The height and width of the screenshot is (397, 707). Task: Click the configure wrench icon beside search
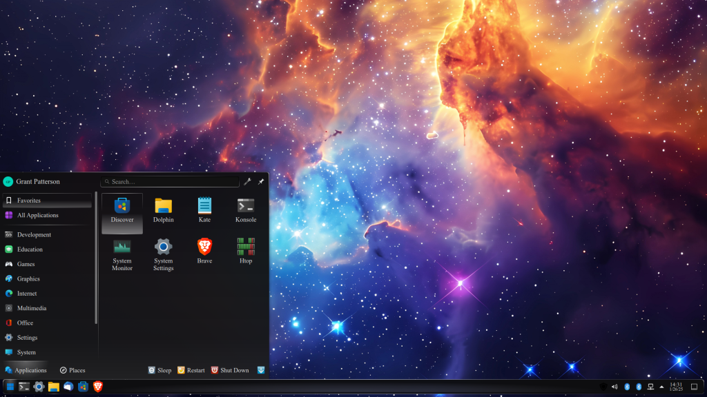pyautogui.click(x=247, y=182)
